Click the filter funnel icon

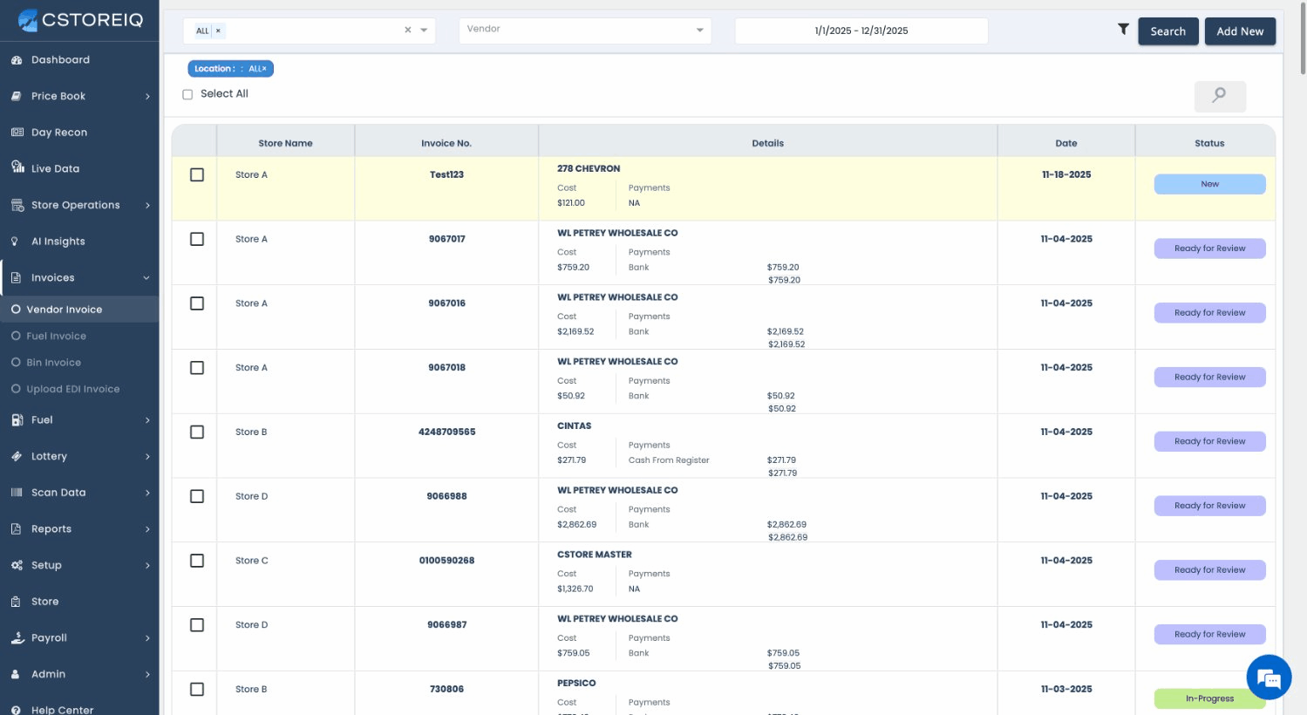pos(1123,30)
